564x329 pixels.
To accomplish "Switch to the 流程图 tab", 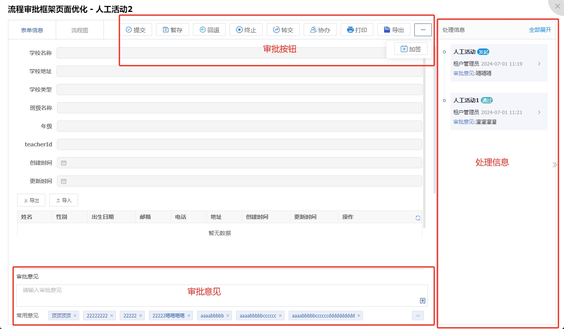I will pos(80,29).
